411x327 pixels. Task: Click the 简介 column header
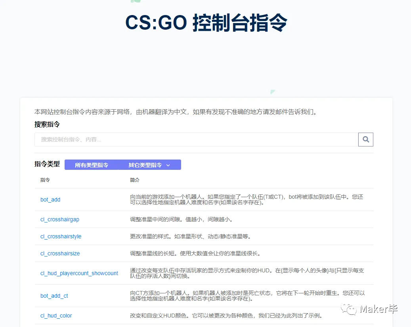pyautogui.click(x=135, y=180)
